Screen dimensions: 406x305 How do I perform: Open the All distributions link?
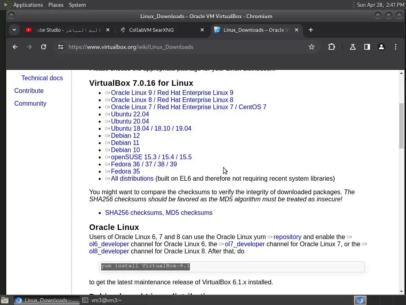pos(132,178)
